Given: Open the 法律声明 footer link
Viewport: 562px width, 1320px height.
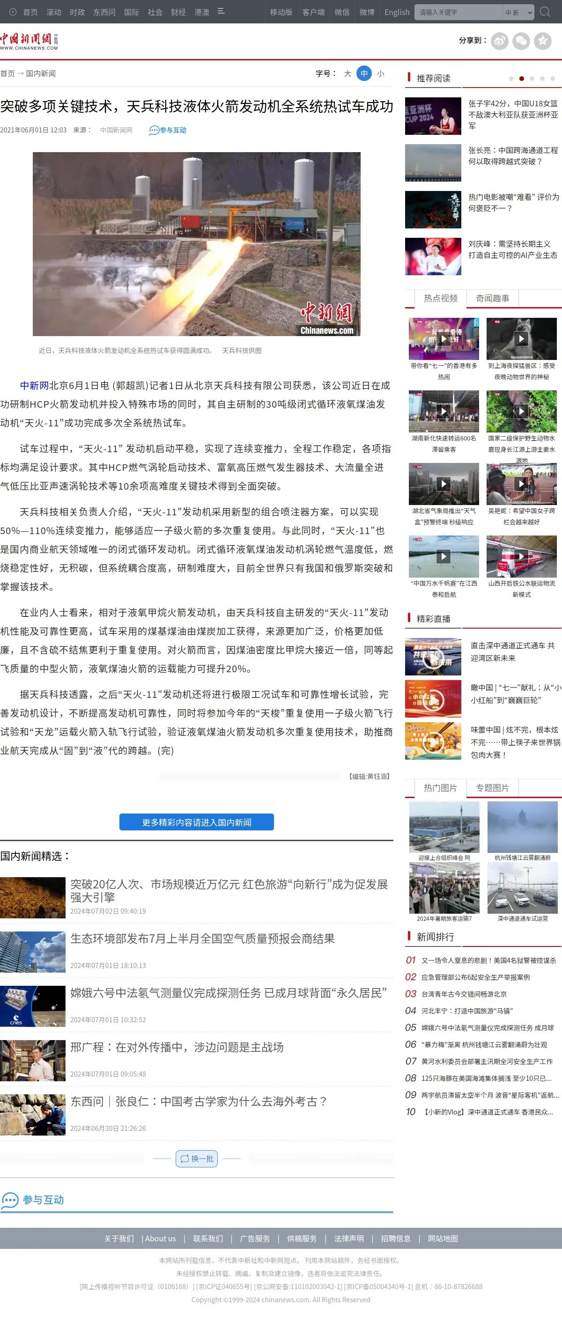Looking at the screenshot, I should point(349,1239).
